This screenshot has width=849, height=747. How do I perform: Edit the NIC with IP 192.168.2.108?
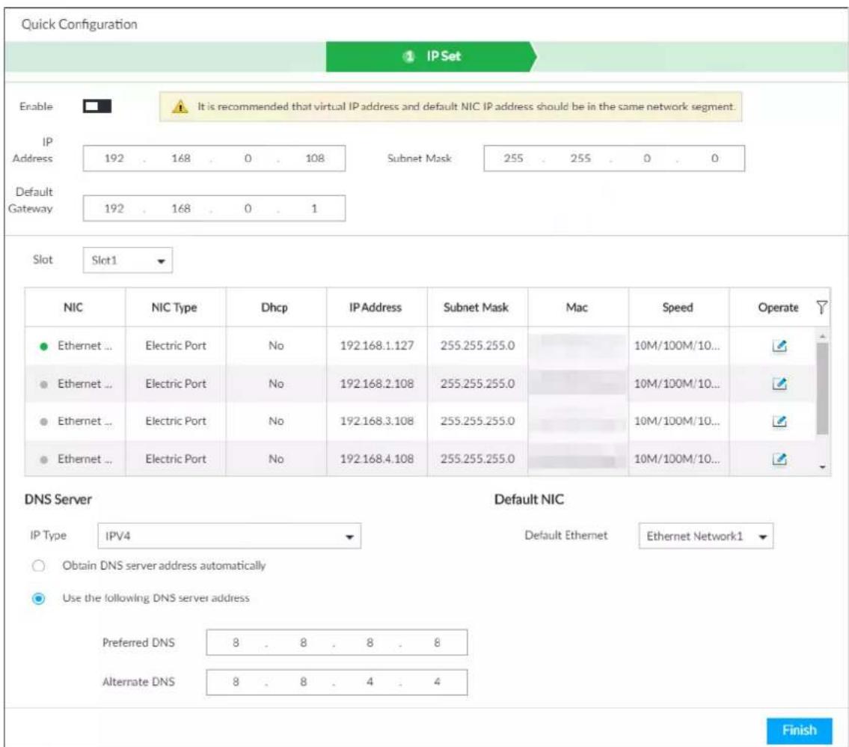pos(779,383)
